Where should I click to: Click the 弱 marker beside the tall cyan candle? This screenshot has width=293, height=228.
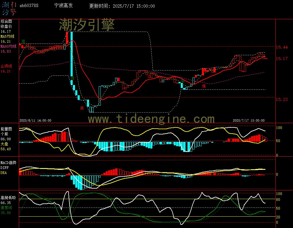click(72, 78)
